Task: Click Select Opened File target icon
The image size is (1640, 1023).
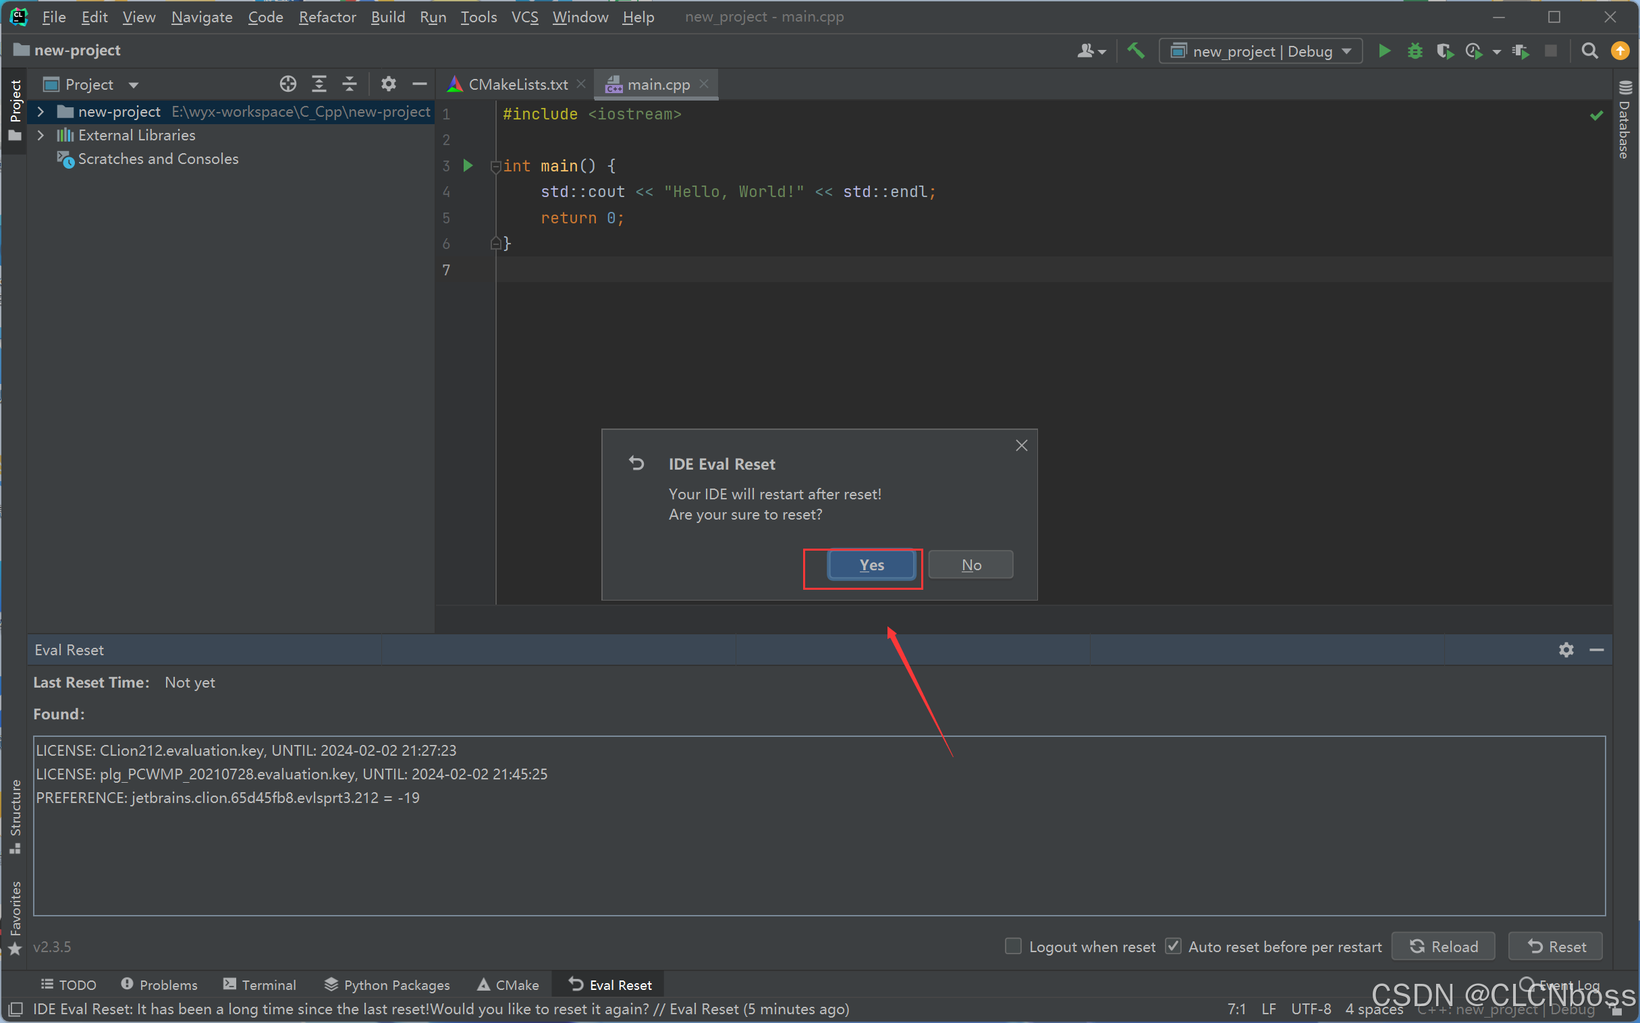Action: pyautogui.click(x=288, y=84)
